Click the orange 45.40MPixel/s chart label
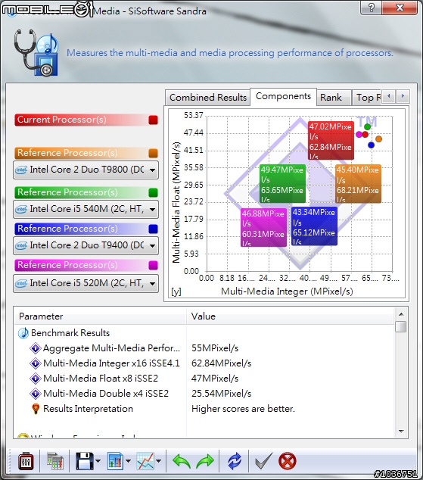423x480 pixels. point(358,184)
